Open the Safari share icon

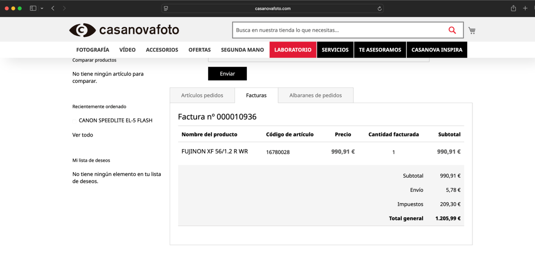click(x=513, y=8)
